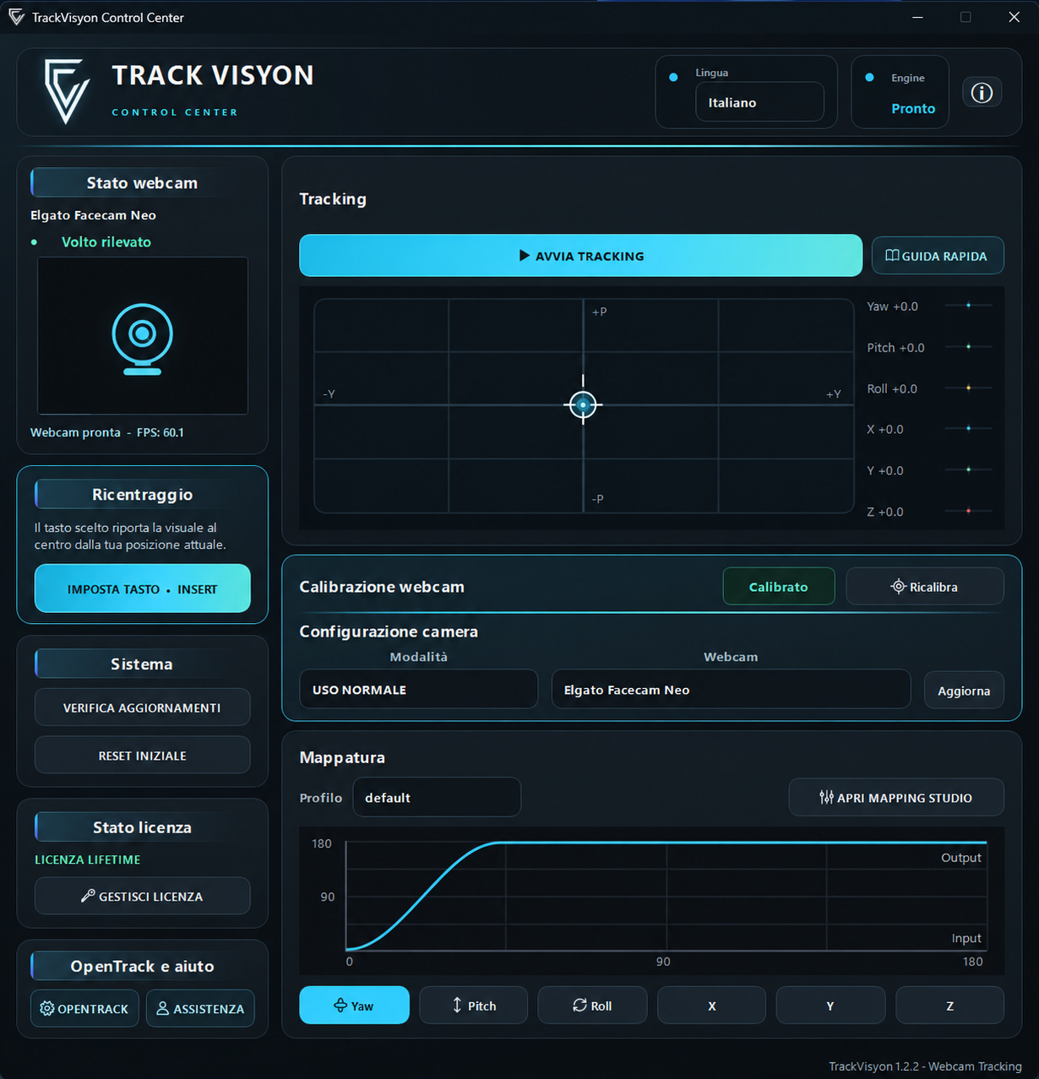
Task: Start tracking with Avvia Tracking
Action: point(580,256)
